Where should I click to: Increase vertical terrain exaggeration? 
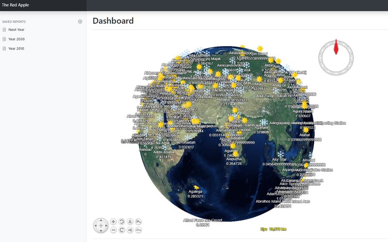pyautogui.click(x=139, y=222)
